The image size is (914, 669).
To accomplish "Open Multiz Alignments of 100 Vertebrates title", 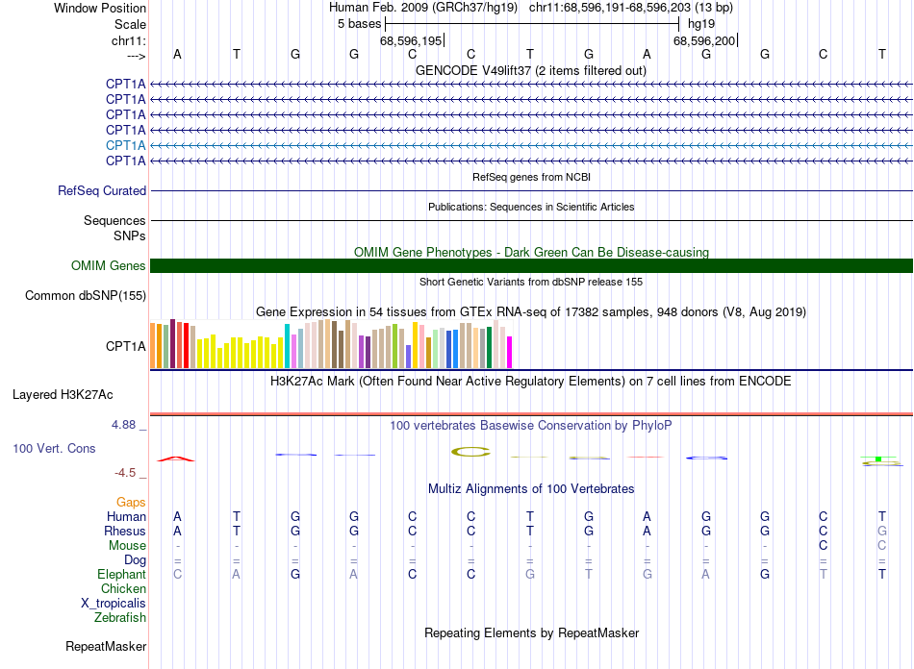I will 531,489.
